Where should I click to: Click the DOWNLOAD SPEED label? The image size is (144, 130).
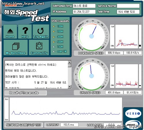tap(91, 53)
